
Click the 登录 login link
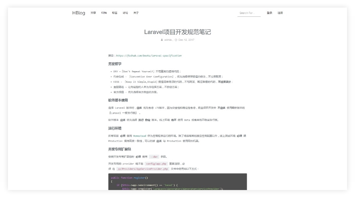pos(269,13)
